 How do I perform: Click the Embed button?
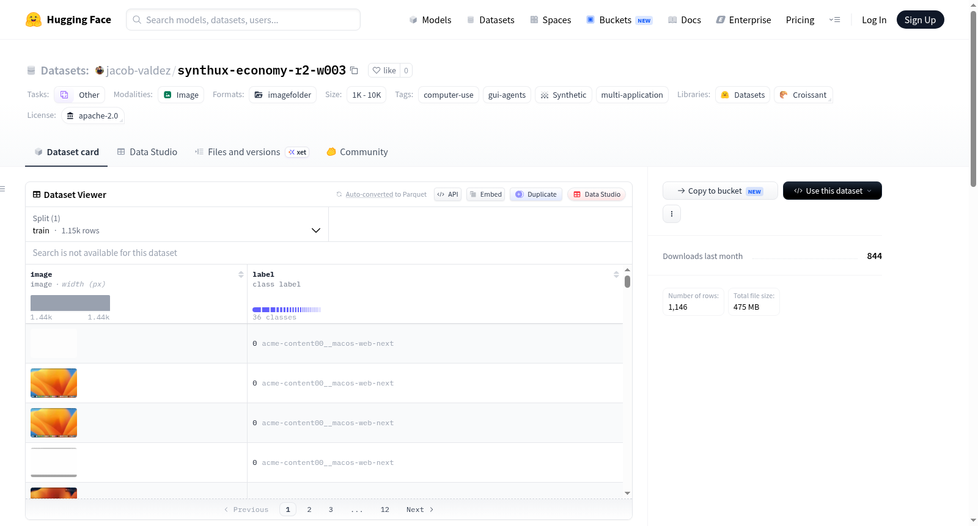point(486,194)
